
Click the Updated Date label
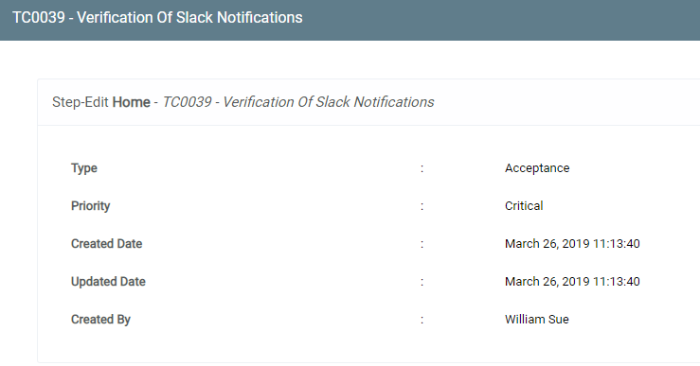click(x=108, y=282)
